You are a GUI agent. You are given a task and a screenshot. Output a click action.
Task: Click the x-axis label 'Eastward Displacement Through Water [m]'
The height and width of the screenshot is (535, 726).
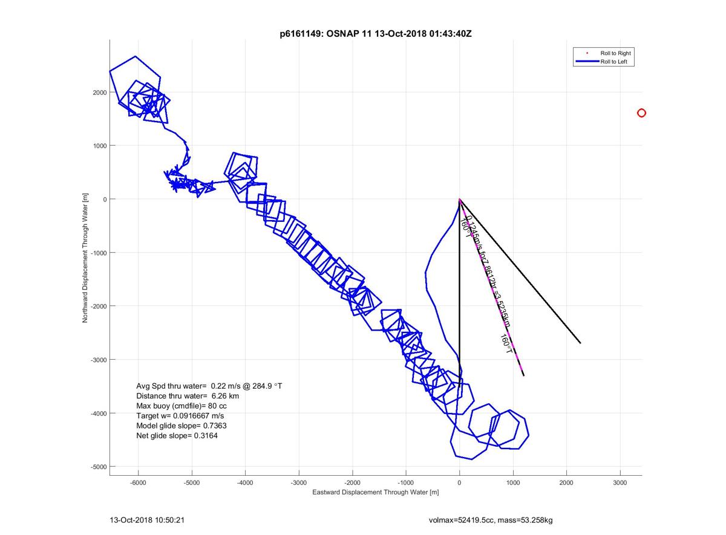pyautogui.click(x=375, y=492)
